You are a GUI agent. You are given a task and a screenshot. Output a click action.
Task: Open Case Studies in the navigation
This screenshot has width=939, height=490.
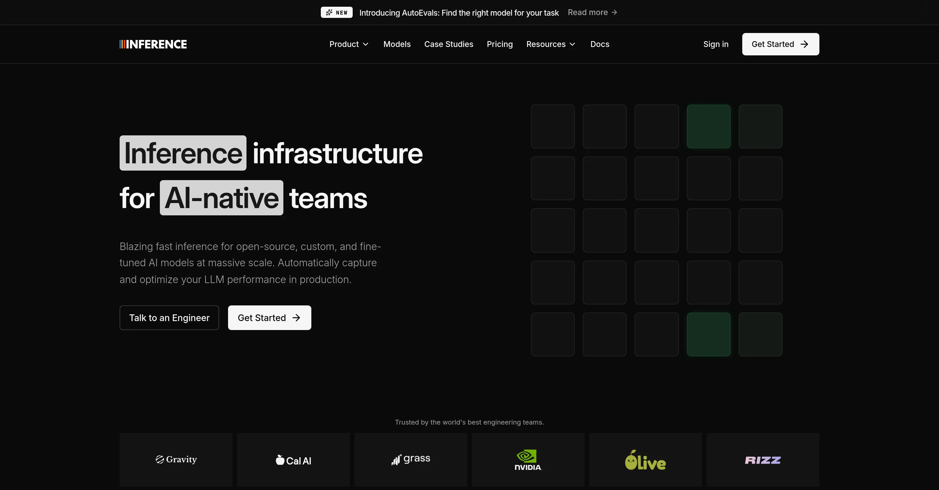[x=449, y=44]
